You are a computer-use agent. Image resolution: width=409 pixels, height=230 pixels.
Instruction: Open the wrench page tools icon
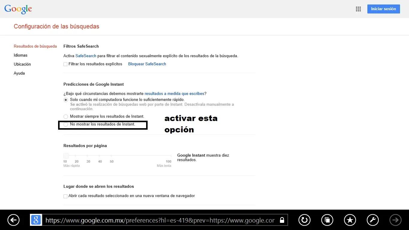click(373, 220)
